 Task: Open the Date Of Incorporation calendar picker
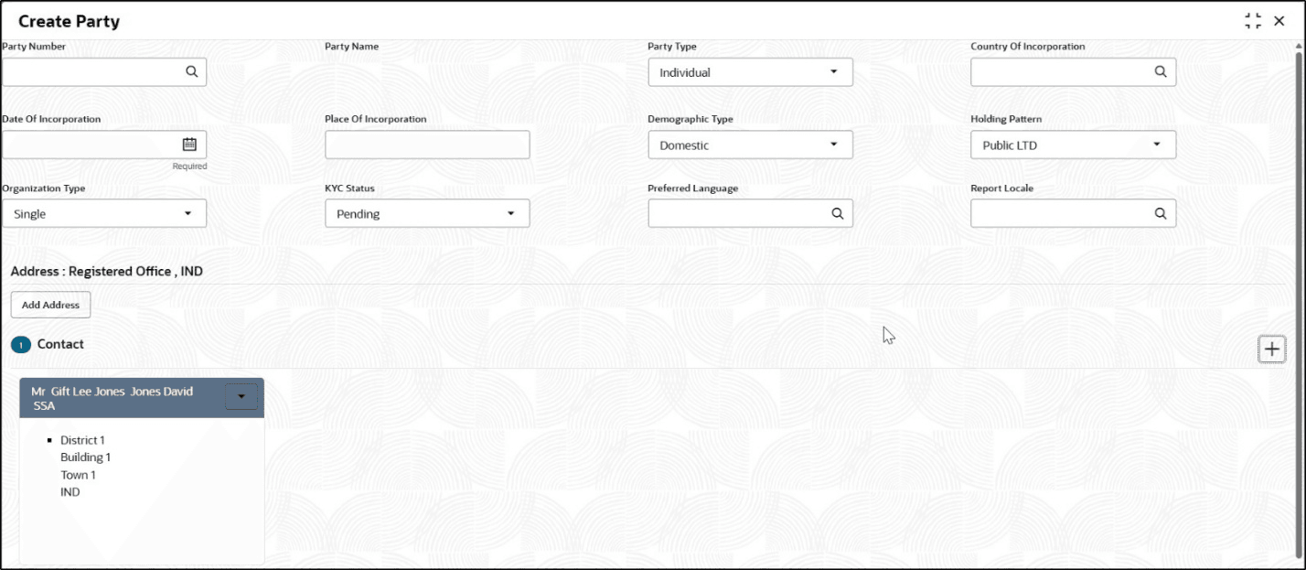click(189, 144)
